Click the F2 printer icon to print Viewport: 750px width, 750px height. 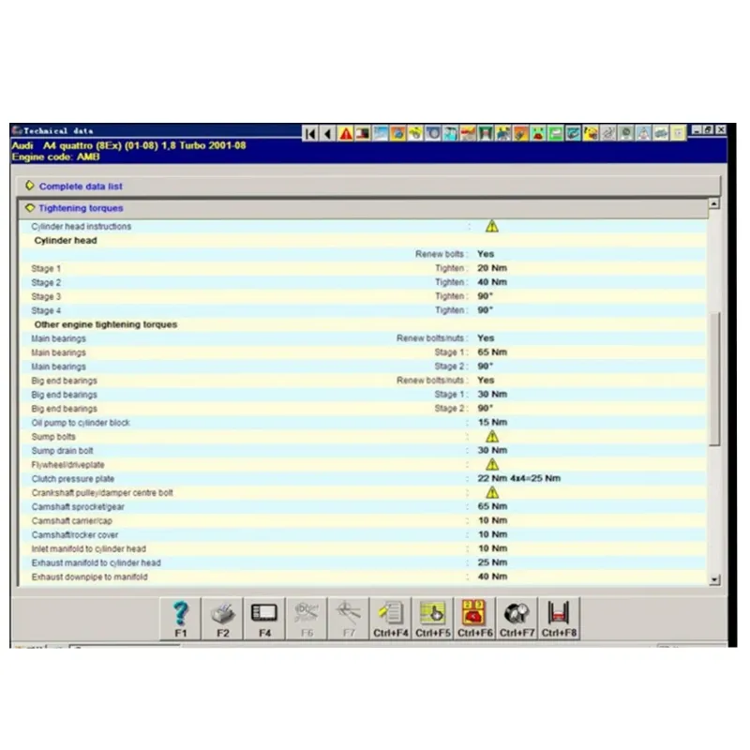[222, 617]
